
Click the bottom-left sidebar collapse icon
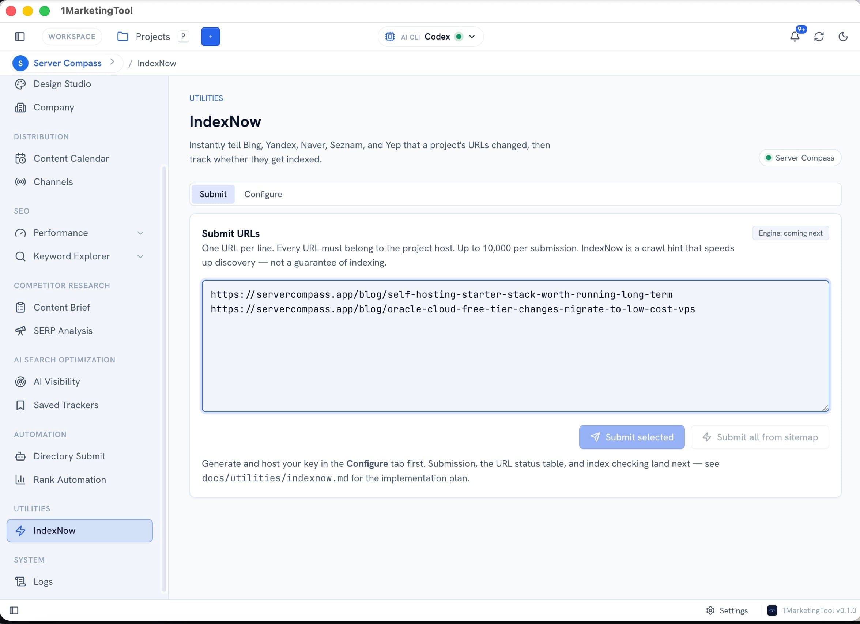[x=14, y=610]
